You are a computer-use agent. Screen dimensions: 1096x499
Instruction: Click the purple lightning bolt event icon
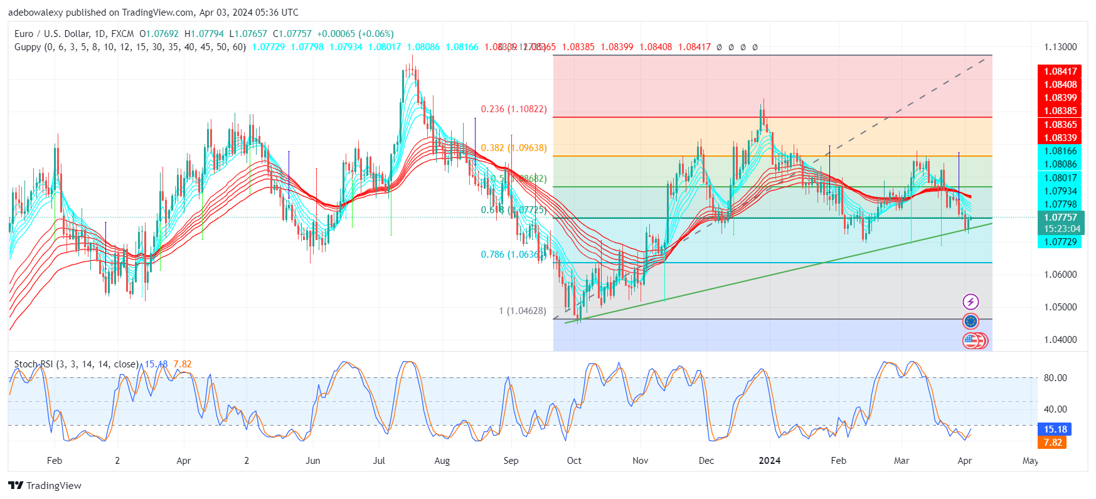(971, 302)
